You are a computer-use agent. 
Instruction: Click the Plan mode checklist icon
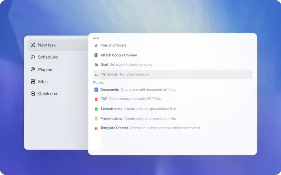click(96, 74)
